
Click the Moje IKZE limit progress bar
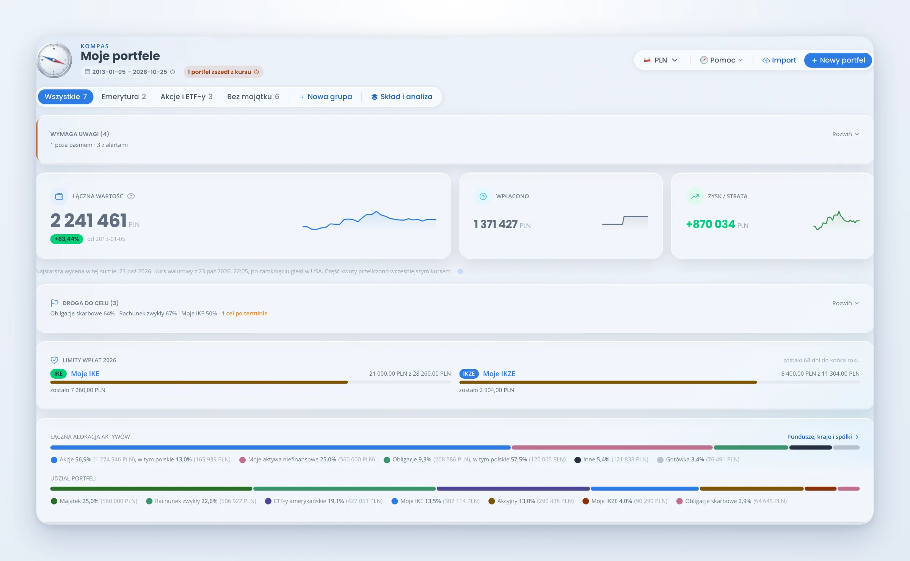[x=659, y=382]
